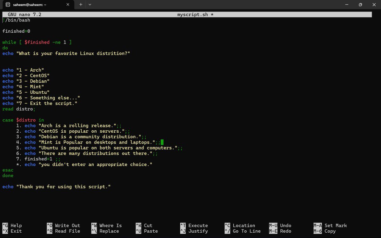Click the while [ $finished -ne 1 ] line
The width and height of the screenshot is (381, 238).
click(x=37, y=42)
